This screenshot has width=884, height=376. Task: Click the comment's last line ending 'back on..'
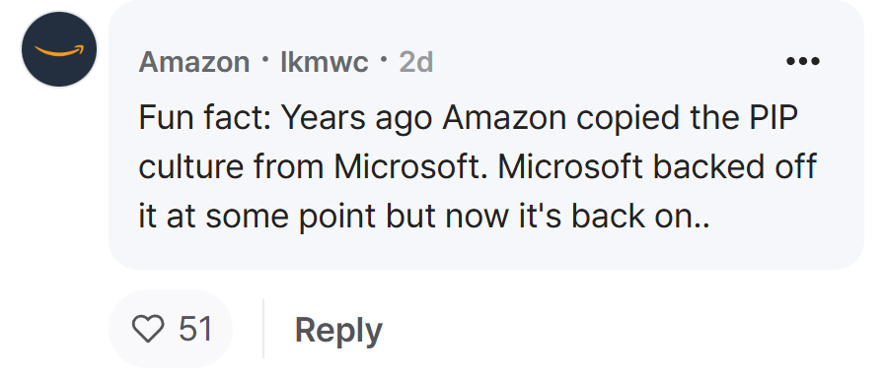424,217
